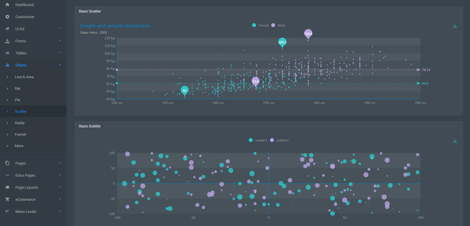Click the Data: Heinz 2003 subtitle

pyautogui.click(x=94, y=32)
